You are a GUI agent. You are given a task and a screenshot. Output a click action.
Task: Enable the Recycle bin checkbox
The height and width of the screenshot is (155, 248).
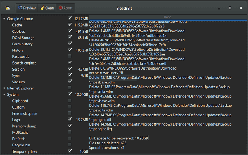[x=70, y=145]
